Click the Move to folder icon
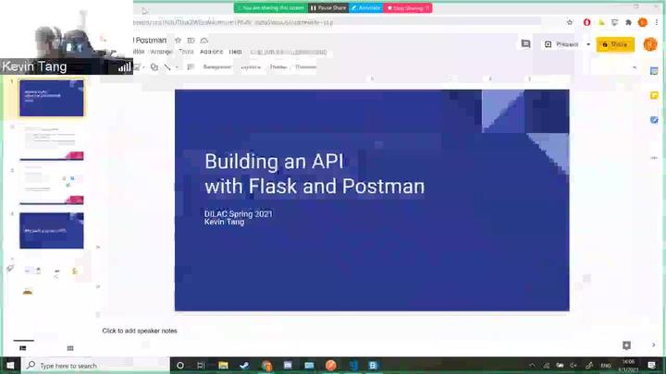This screenshot has width=666, height=374. [x=191, y=41]
